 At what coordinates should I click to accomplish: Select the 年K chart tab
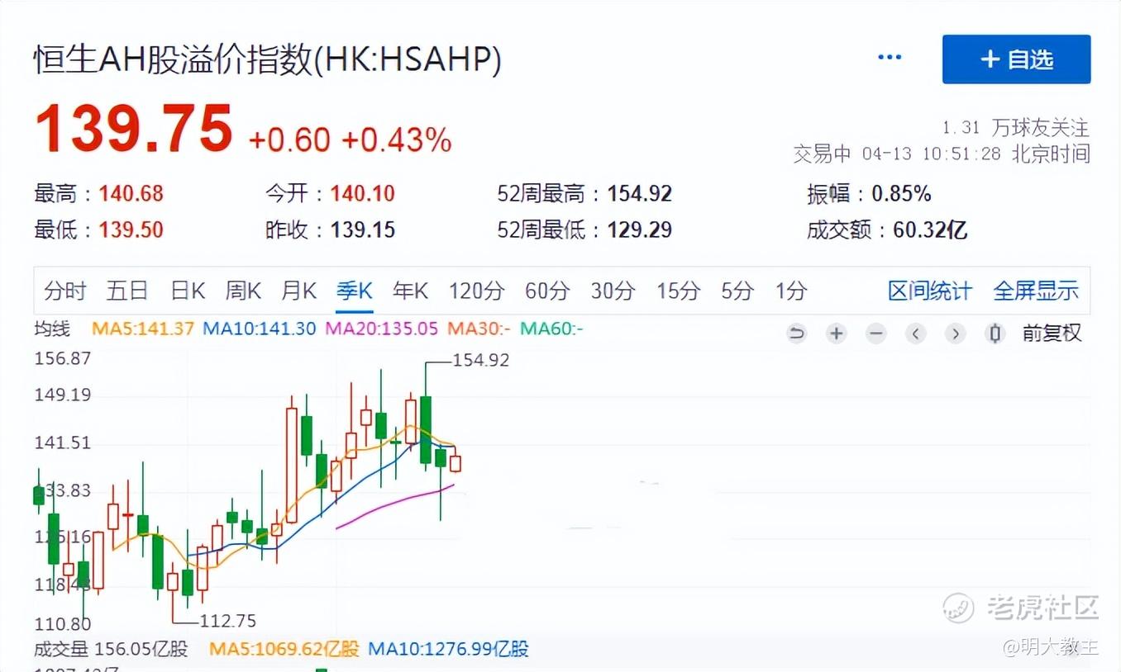pyautogui.click(x=411, y=291)
